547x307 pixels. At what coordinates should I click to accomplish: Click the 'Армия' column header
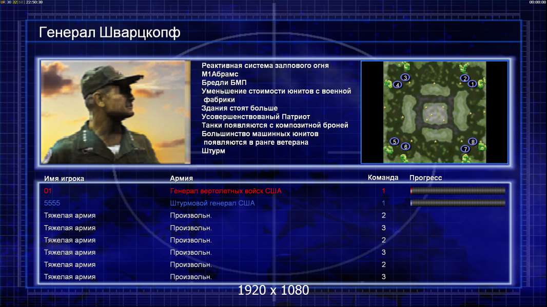[182, 178]
